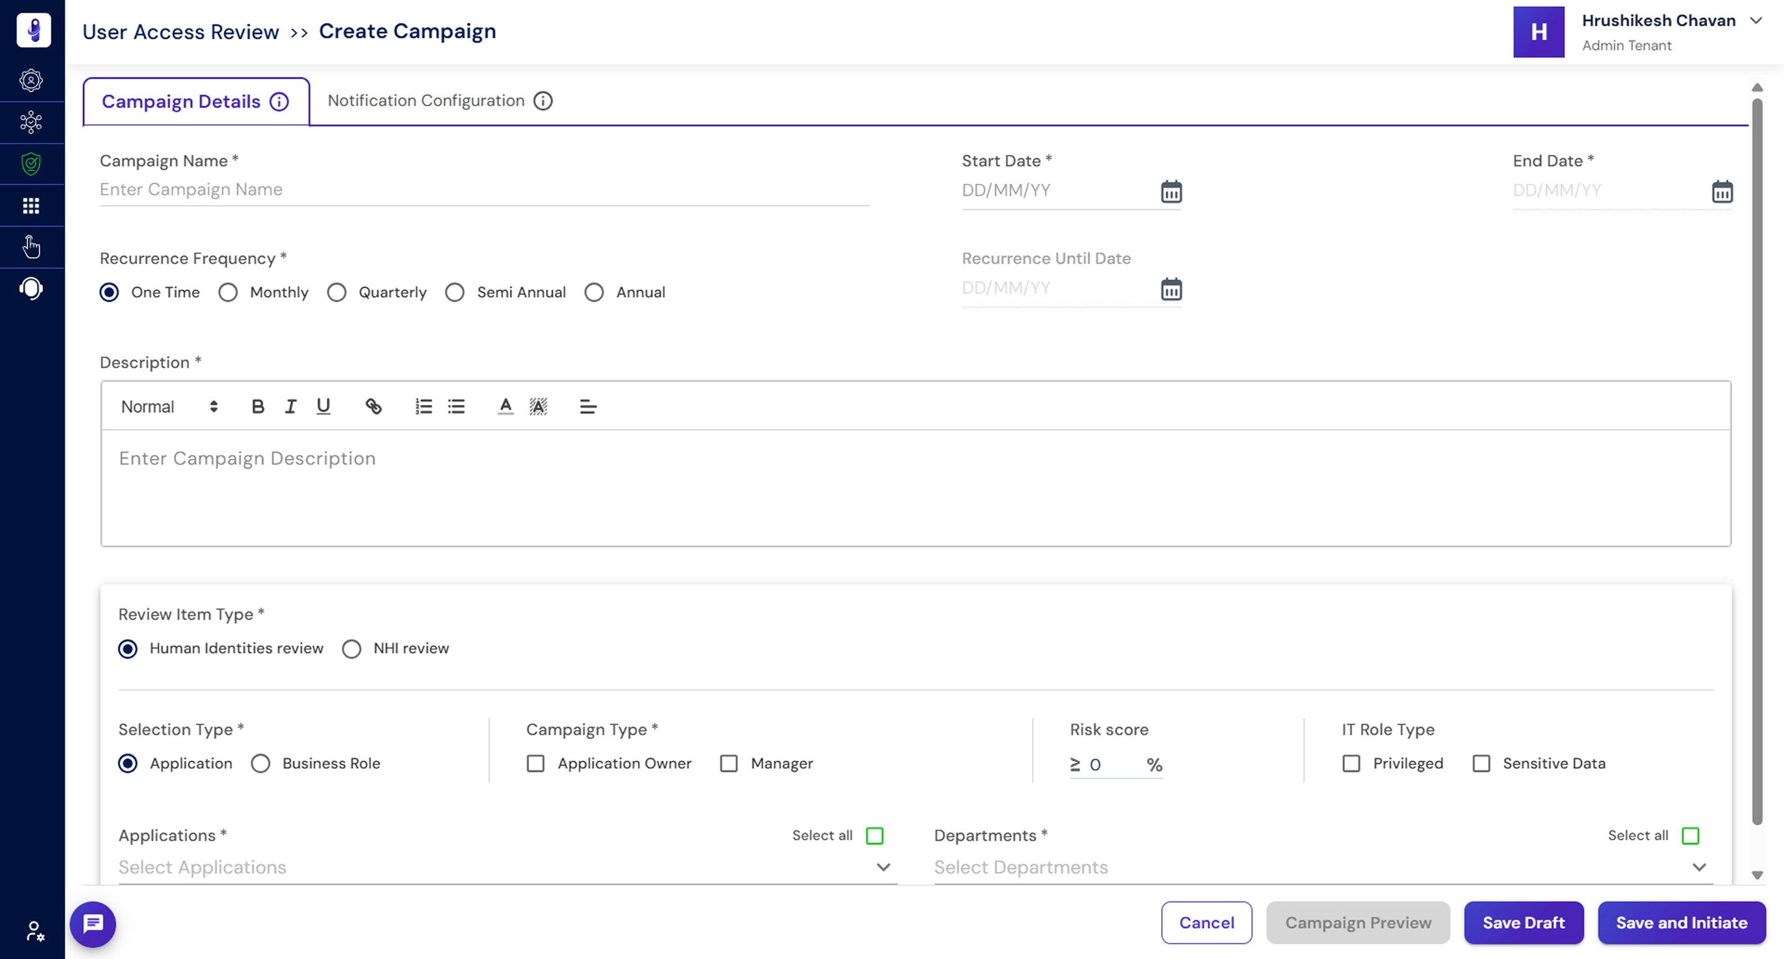
Task: Open the Start Date calendar picker
Action: coord(1171,192)
